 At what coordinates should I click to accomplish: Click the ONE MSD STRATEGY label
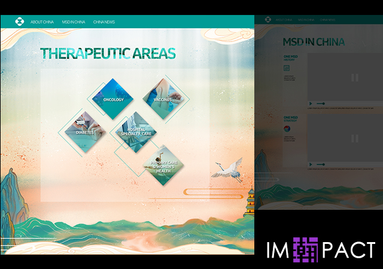pos(290,119)
